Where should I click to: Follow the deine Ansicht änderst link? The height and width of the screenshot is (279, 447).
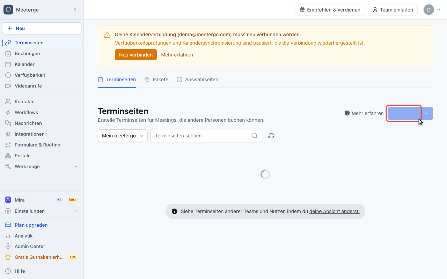(335, 211)
